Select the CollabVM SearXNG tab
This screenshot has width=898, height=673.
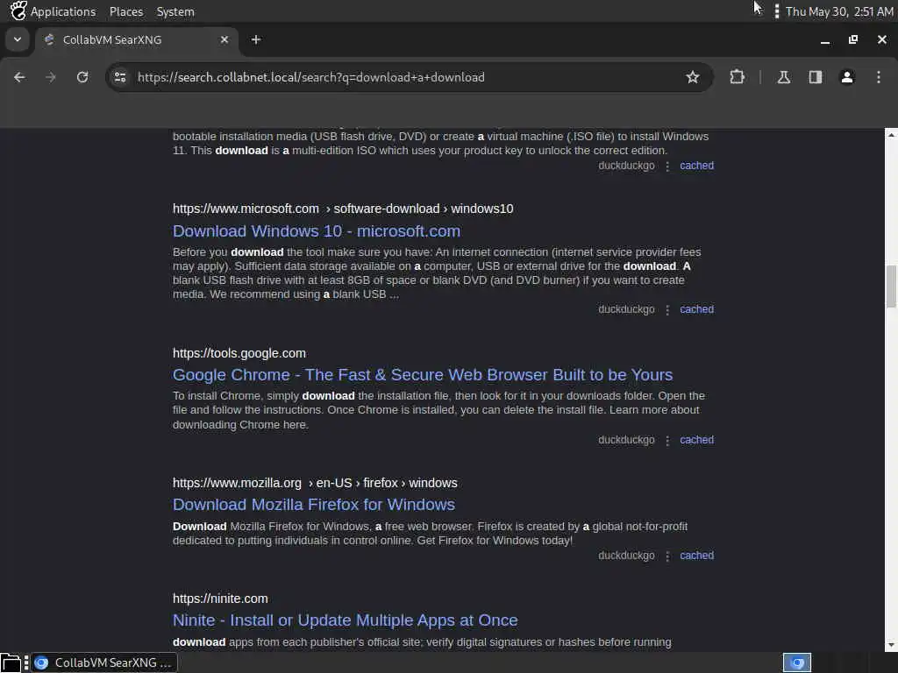tap(138, 39)
